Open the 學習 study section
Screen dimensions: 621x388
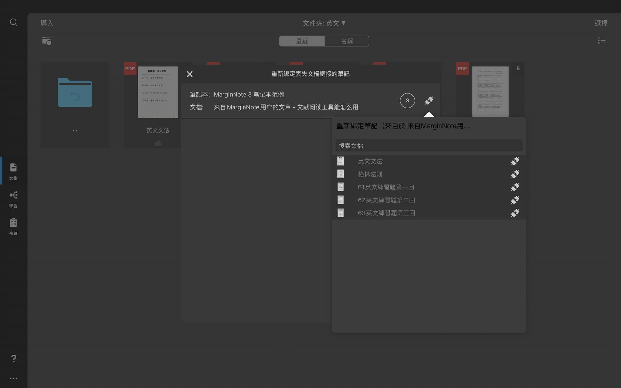pos(13,199)
